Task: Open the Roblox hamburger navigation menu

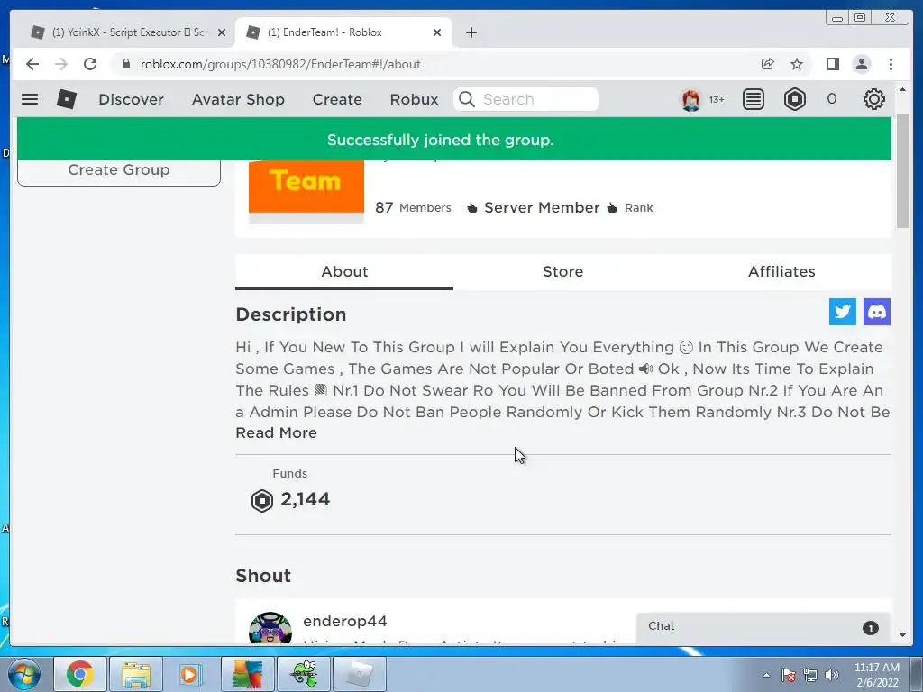Action: pos(30,99)
